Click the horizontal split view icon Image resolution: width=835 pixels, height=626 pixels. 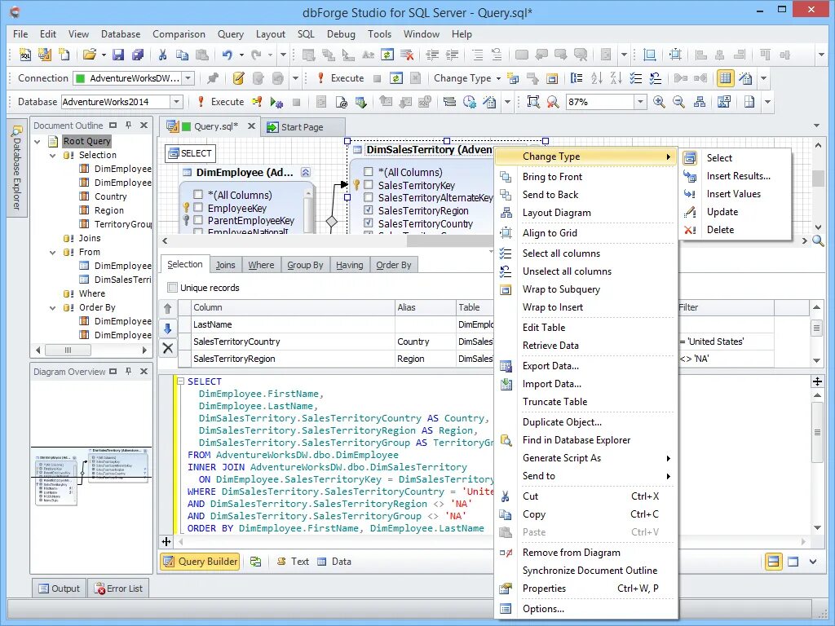pyautogui.click(x=773, y=561)
